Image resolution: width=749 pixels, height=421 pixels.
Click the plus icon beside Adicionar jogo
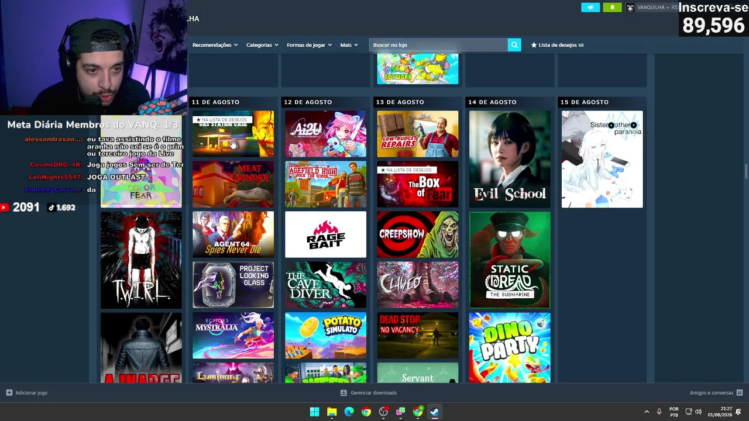(x=9, y=393)
